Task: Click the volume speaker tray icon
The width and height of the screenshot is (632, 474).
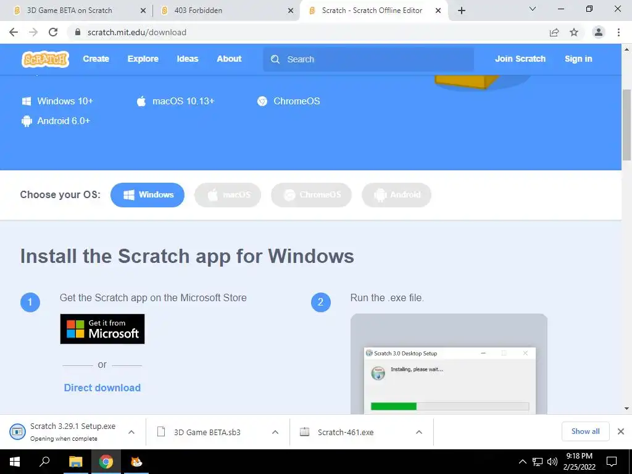Action: pyautogui.click(x=552, y=462)
